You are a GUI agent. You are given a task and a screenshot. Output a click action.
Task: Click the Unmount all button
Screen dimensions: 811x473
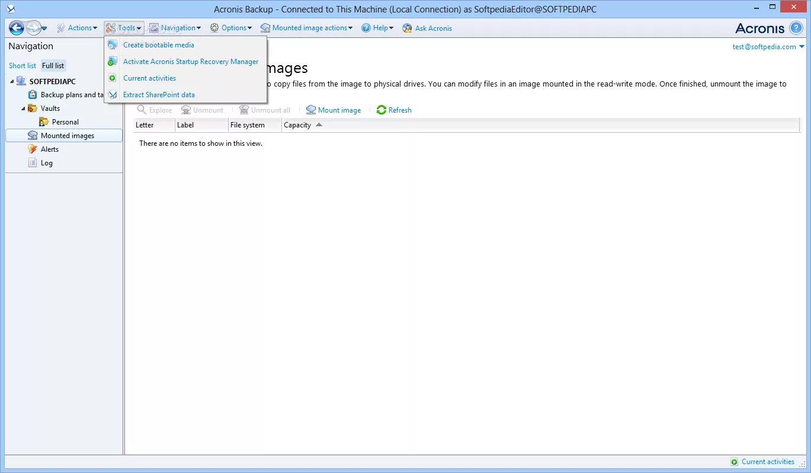point(265,110)
